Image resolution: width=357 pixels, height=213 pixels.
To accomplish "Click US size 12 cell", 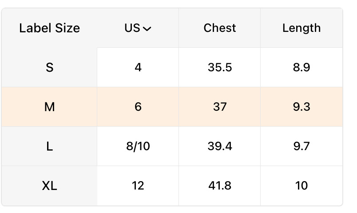I will 138,186.
